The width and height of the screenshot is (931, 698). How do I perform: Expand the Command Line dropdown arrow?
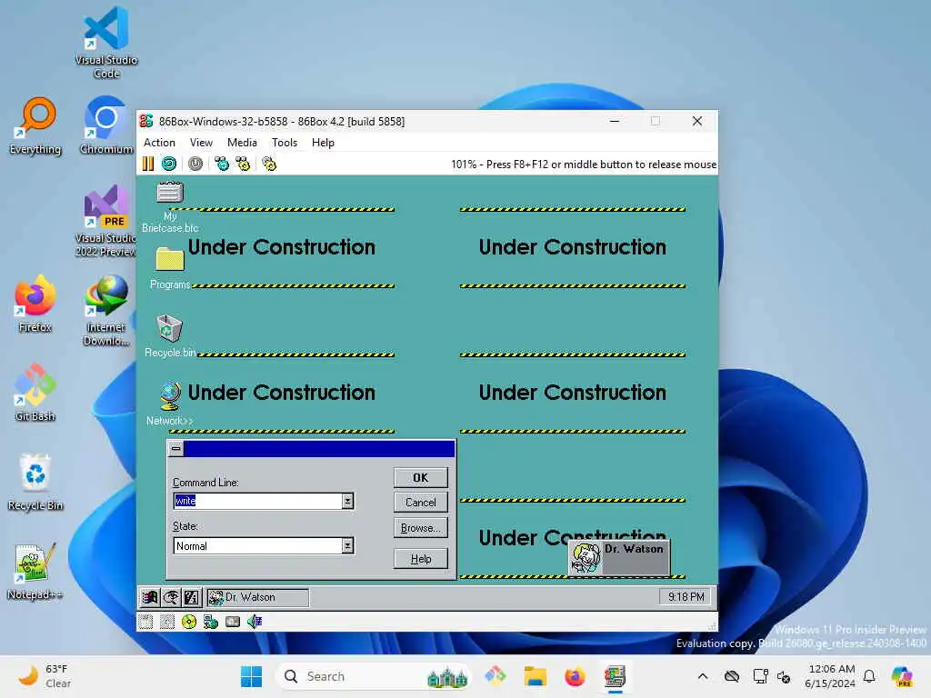pos(348,501)
